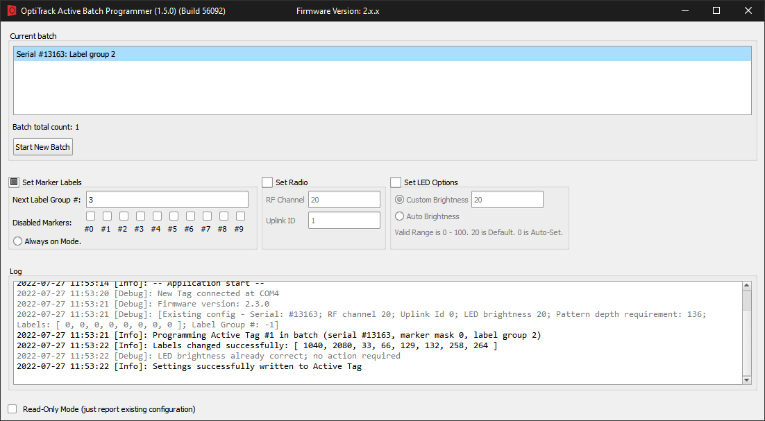Click the Start New Batch button
Viewport: 765px width, 421px height.
[x=42, y=146]
